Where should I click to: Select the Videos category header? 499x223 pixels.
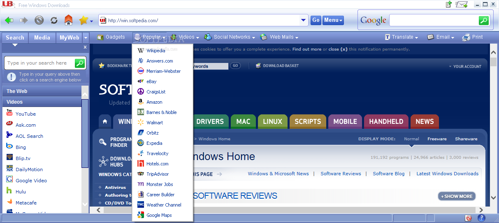click(42, 102)
